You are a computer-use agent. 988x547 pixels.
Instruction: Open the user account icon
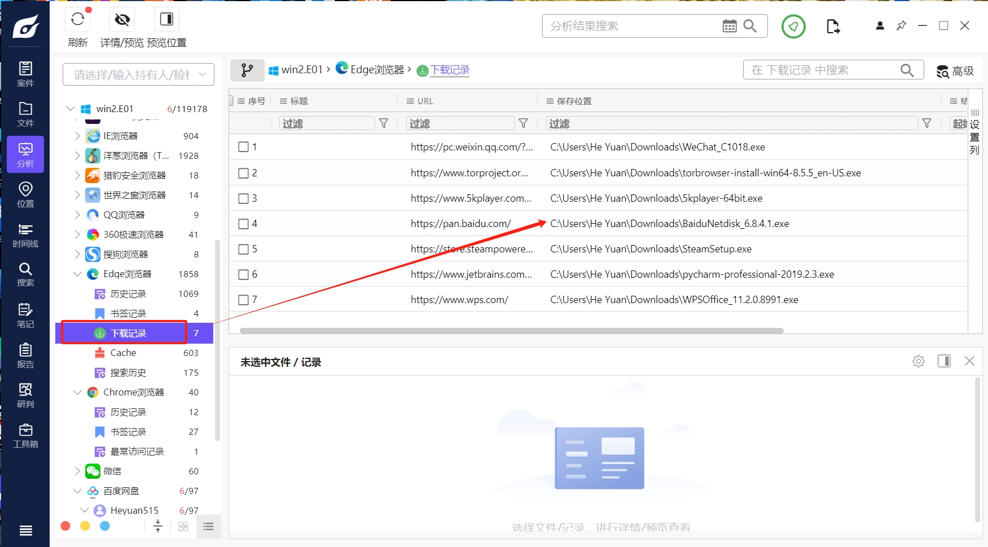pos(880,26)
